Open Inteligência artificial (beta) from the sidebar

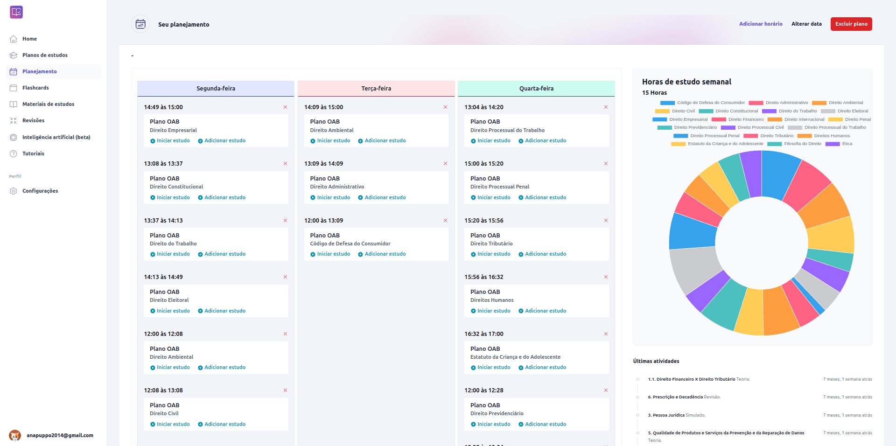(14, 137)
